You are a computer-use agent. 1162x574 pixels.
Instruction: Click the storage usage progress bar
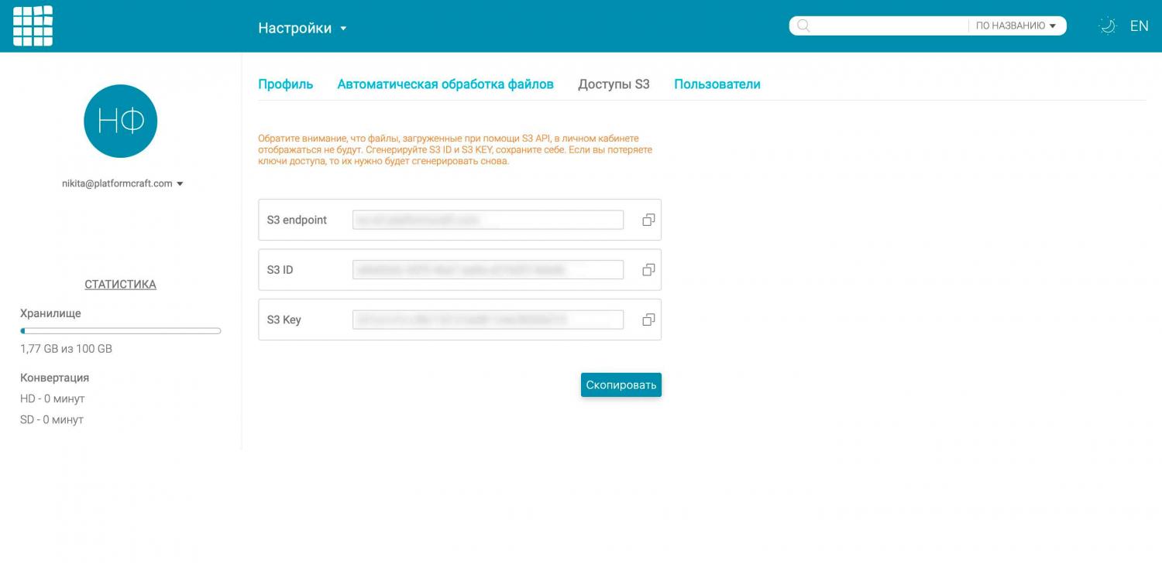click(120, 331)
